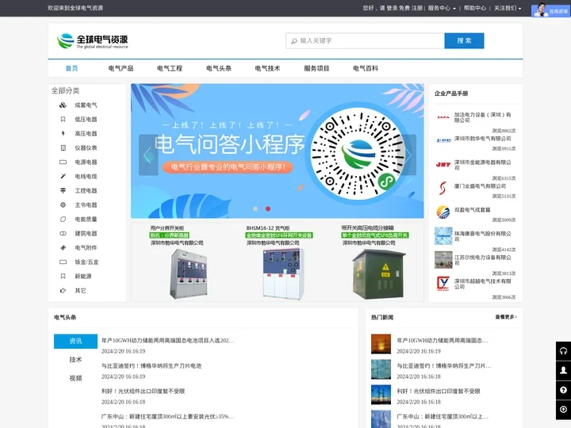The width and height of the screenshot is (571, 428).
Task: Click the 低压电器 category icon
Action: point(63,120)
